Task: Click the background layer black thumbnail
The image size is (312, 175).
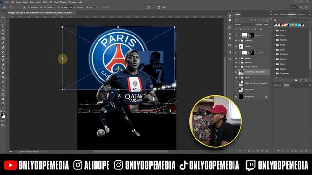Action: pos(241,97)
